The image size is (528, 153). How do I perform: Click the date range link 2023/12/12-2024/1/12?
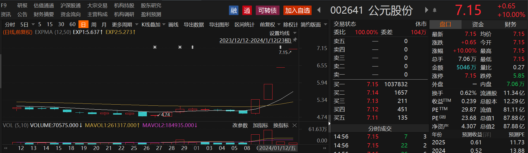[255, 40]
